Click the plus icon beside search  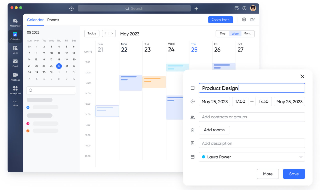196,8
